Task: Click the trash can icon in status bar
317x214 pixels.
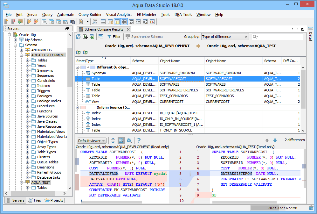Action: (311, 208)
